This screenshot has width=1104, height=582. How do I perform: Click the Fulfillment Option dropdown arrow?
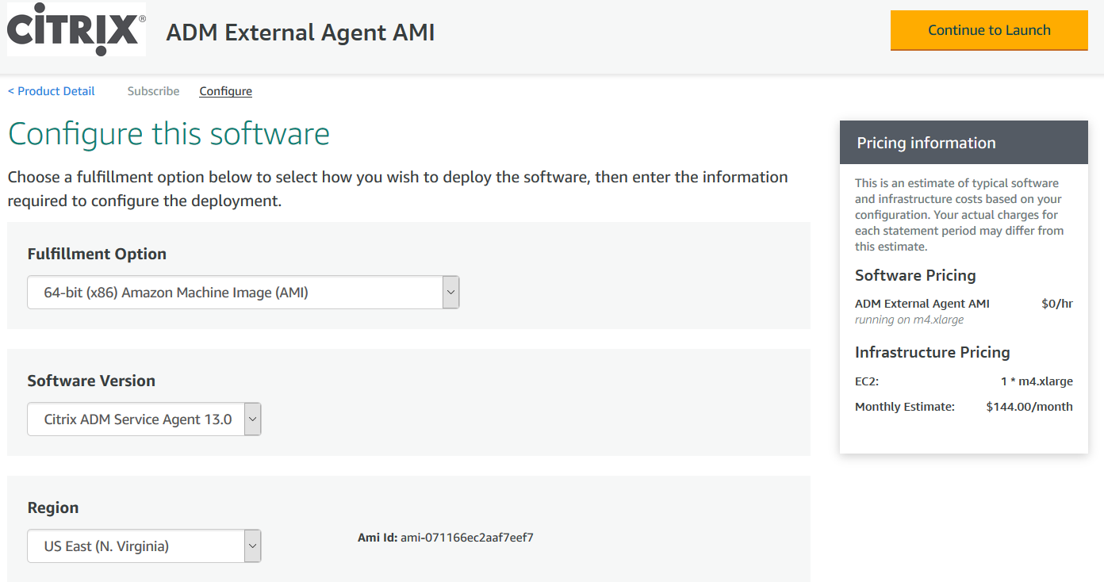(x=450, y=292)
